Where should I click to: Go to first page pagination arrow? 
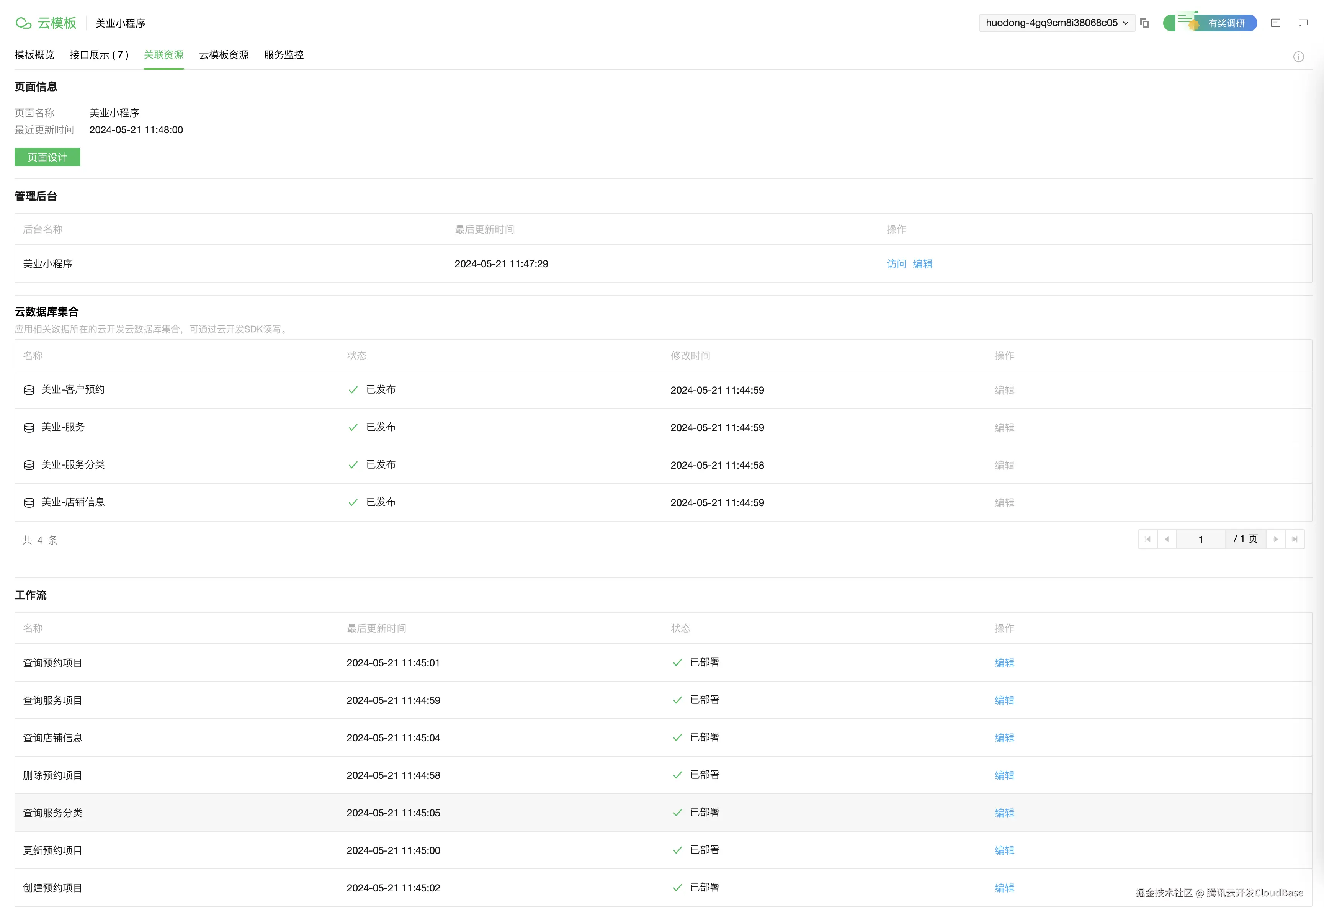coord(1148,539)
